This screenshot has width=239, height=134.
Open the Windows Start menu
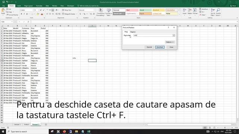(x=3, y=131)
